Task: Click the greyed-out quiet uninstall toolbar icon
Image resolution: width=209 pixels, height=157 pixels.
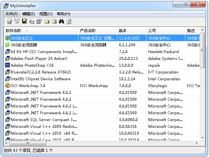Action: (17, 21)
